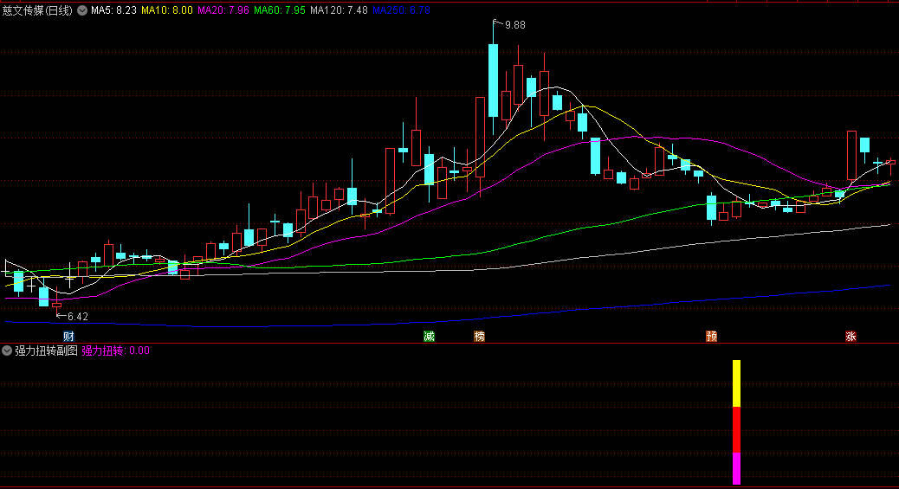
Task: Click the 6.42 low price label
Action: tap(77, 317)
